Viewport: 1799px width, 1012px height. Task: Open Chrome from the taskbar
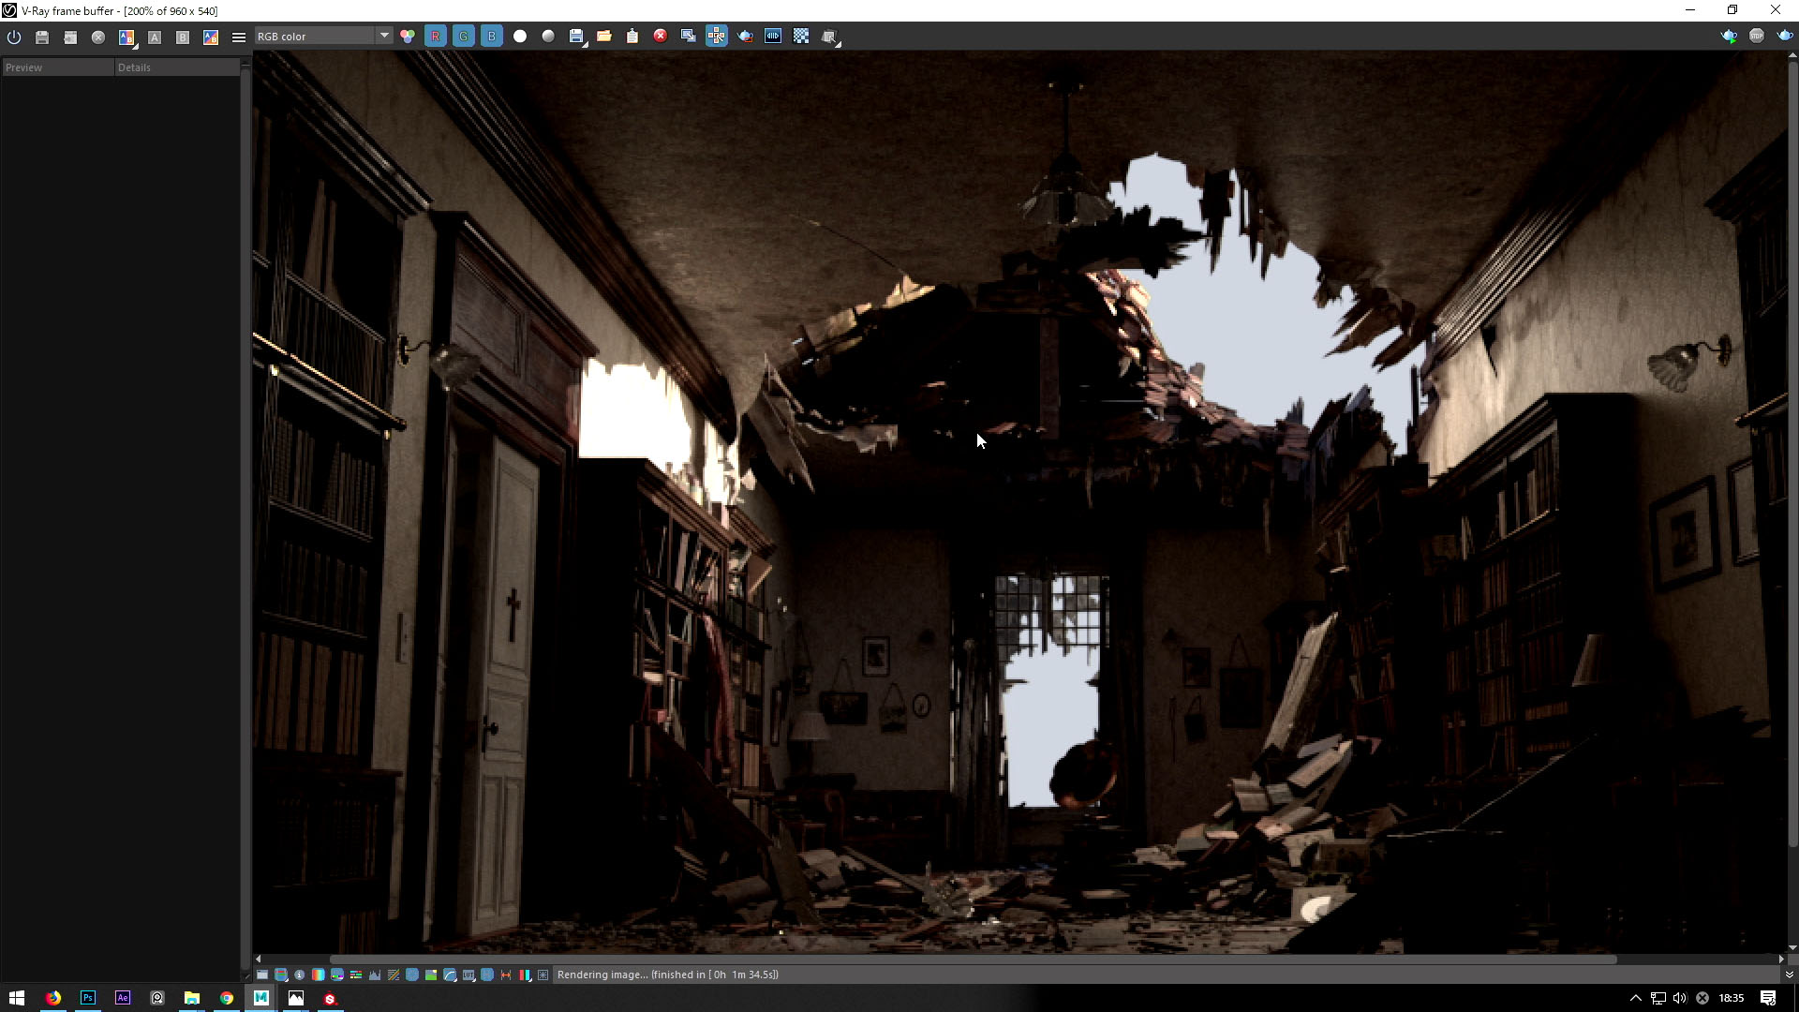[227, 998]
